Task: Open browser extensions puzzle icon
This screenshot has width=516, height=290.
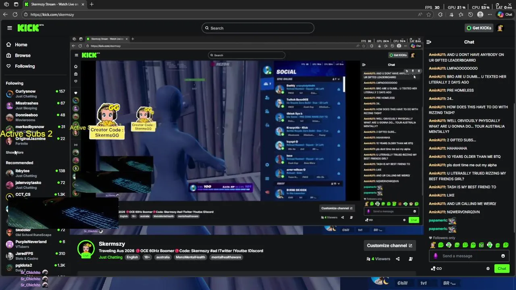Action: [440, 14]
